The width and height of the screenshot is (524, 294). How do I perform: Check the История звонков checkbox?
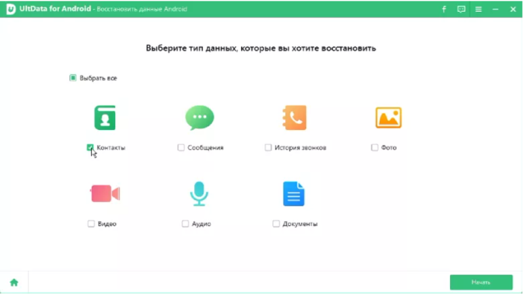[x=268, y=148]
